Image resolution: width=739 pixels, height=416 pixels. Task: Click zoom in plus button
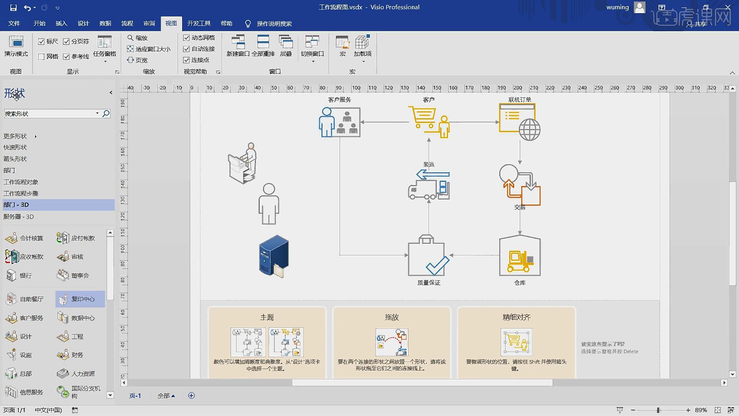point(688,410)
